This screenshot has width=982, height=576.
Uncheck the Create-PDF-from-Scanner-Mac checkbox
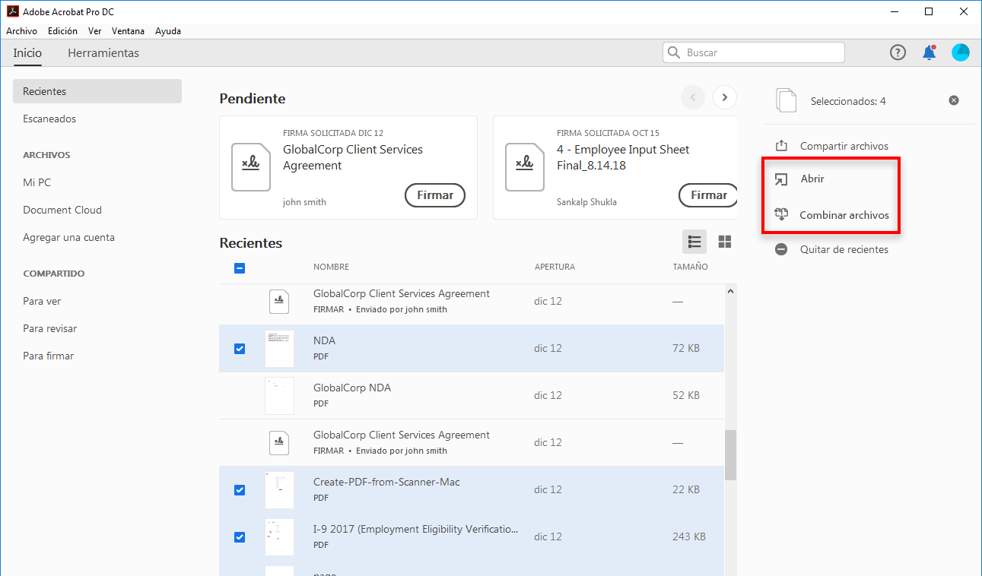(x=240, y=490)
